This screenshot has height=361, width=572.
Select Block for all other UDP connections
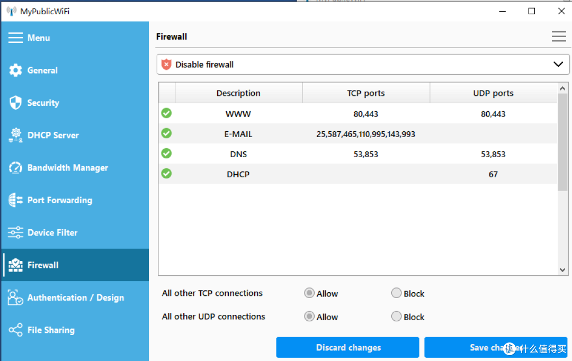[396, 317]
